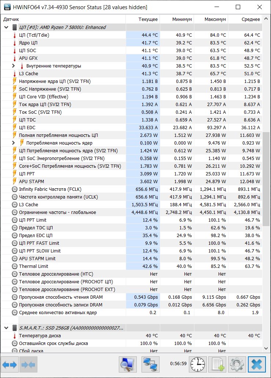
Task: Select the SoC Напряжение (SVI2 TFN) row
Action: 132,89
